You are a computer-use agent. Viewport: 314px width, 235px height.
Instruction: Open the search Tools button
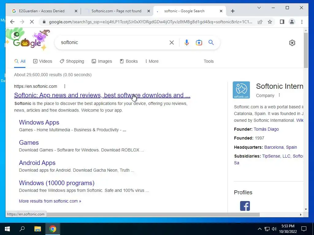(x=209, y=61)
